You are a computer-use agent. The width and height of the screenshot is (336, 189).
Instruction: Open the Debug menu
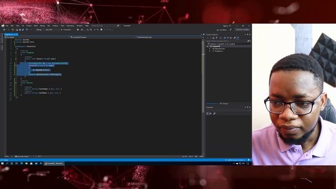(x=43, y=26)
